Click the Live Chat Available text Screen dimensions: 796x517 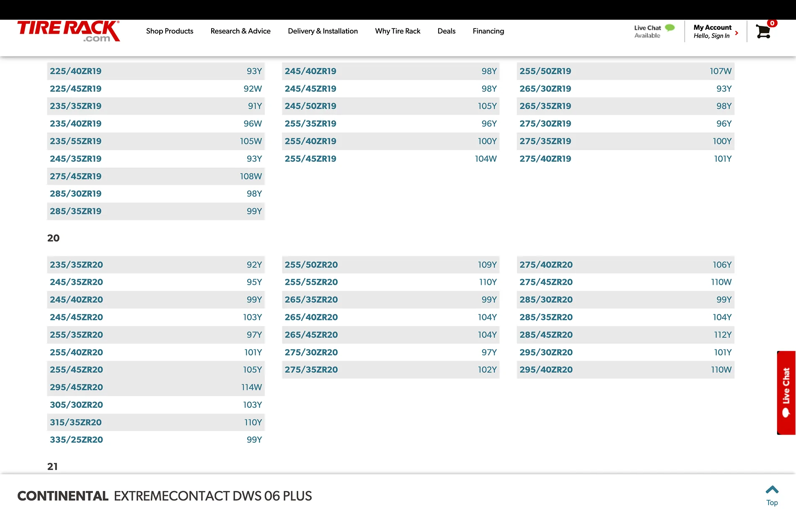pyautogui.click(x=647, y=32)
